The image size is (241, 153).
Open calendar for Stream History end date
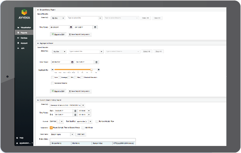pos(95,27)
